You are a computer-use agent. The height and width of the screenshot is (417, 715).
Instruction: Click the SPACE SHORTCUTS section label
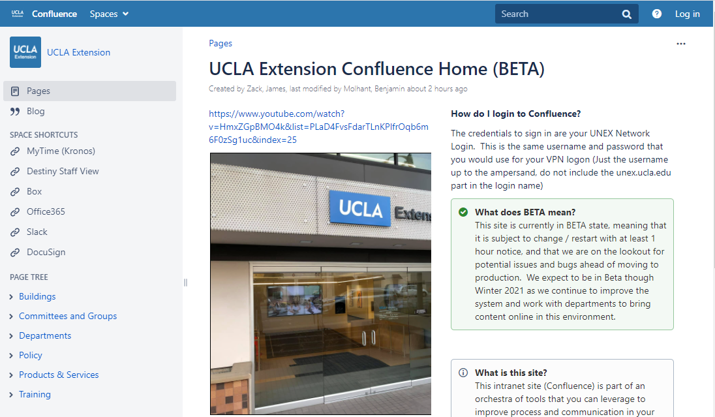[44, 135]
